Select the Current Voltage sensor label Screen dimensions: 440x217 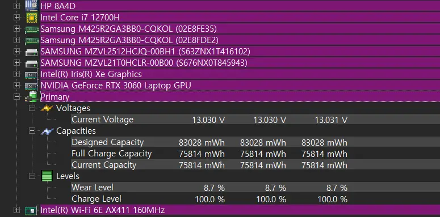click(x=102, y=120)
